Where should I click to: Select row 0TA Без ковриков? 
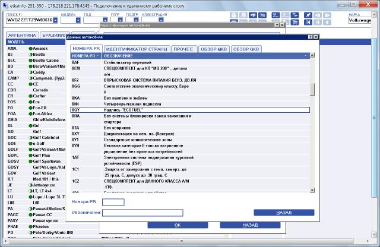pyautogui.click(x=190, y=128)
